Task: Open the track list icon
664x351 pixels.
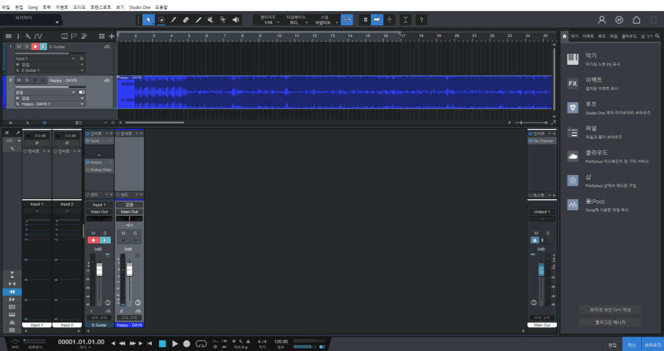Action: [x=8, y=36]
